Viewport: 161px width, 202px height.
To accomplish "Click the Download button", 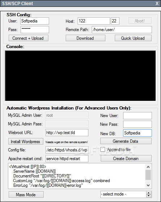I will [86, 38].
